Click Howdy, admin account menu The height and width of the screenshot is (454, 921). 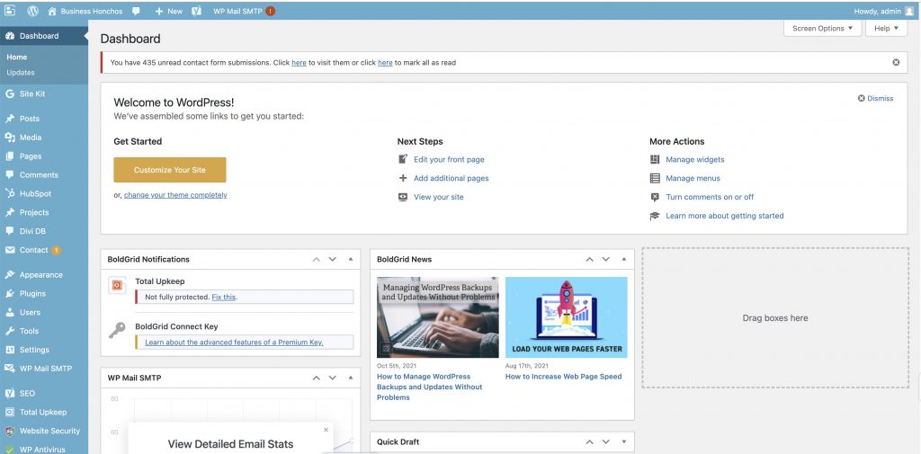click(883, 11)
